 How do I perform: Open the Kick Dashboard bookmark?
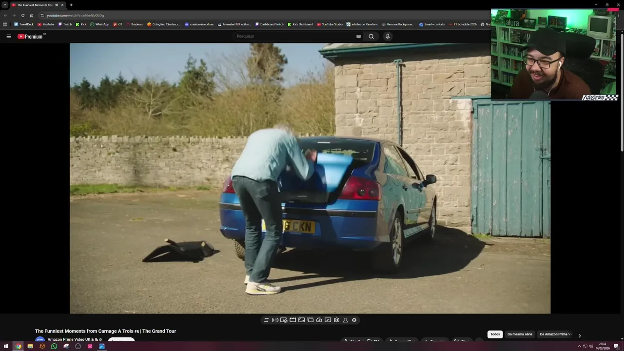(x=300, y=24)
